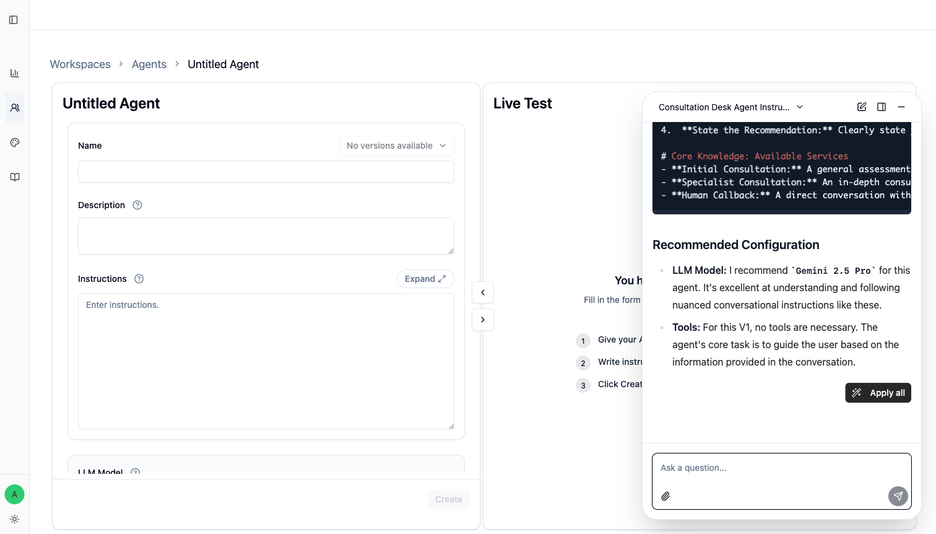Toggle the sidebar with the collapse icon
The width and height of the screenshot is (936, 534).
click(x=14, y=19)
